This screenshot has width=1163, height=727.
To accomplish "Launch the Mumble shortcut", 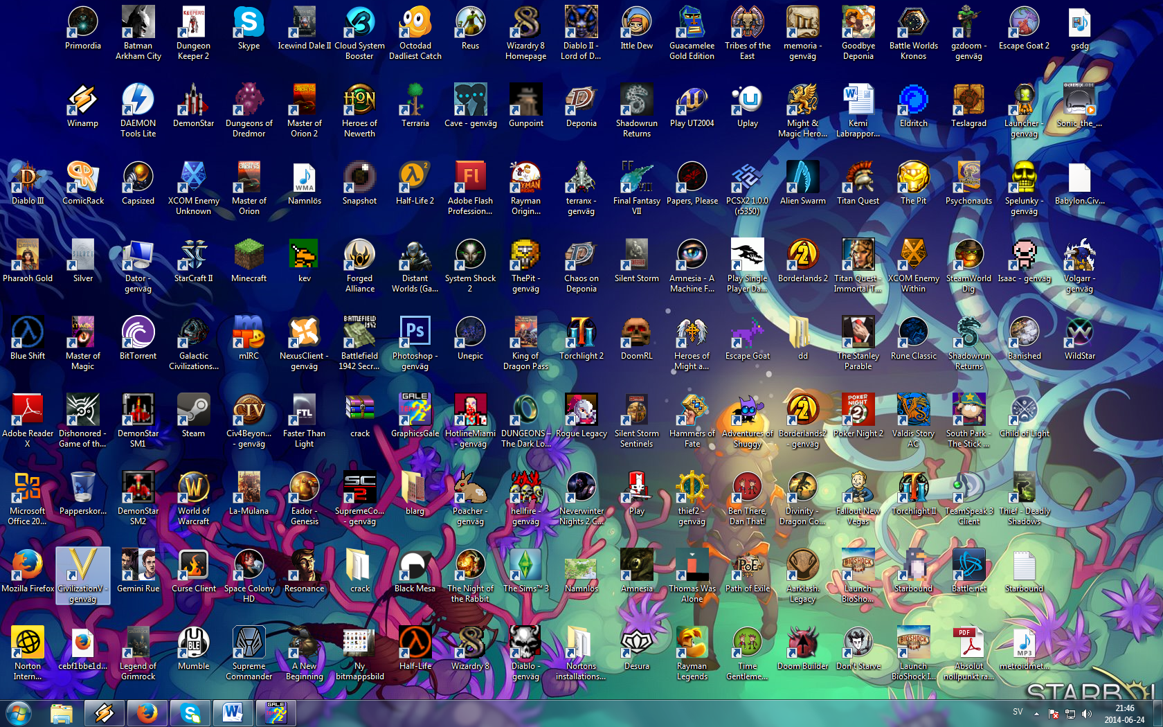I will point(193,644).
